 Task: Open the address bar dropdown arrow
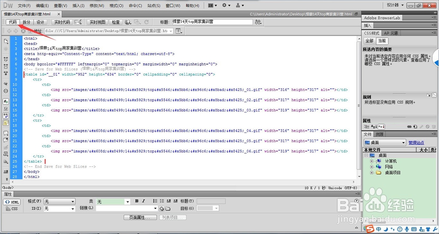171,31
